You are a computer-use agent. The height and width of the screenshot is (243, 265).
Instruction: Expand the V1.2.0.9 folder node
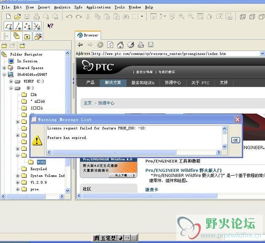tap(18, 182)
